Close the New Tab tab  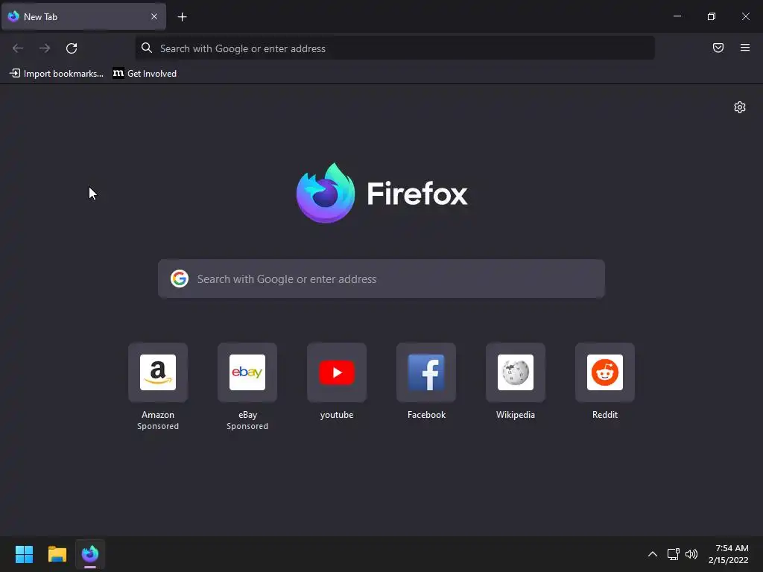[x=153, y=16]
